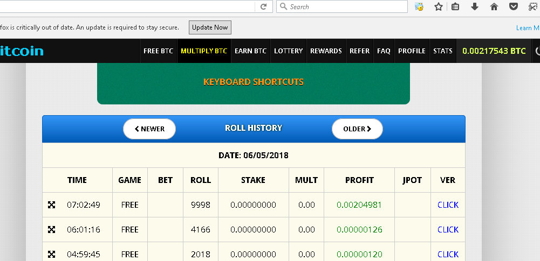This screenshot has width=540, height=261.
Task: Show OLDER roll history entries
Action: pos(357,129)
